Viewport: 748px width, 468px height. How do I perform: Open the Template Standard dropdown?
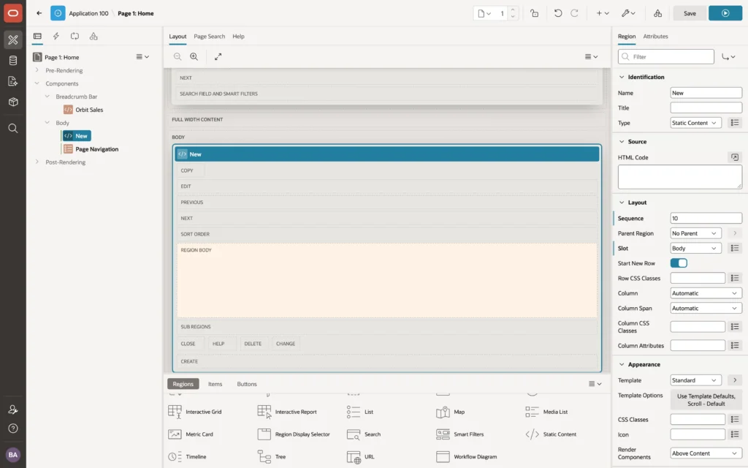695,380
